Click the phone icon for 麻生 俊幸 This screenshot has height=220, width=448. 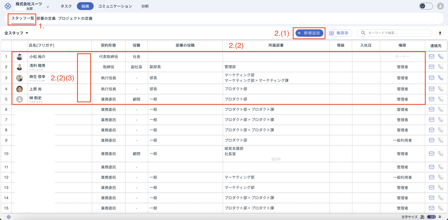pyautogui.click(x=441, y=78)
